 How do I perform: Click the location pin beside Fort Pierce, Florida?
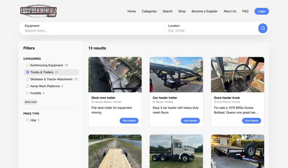click(215, 102)
